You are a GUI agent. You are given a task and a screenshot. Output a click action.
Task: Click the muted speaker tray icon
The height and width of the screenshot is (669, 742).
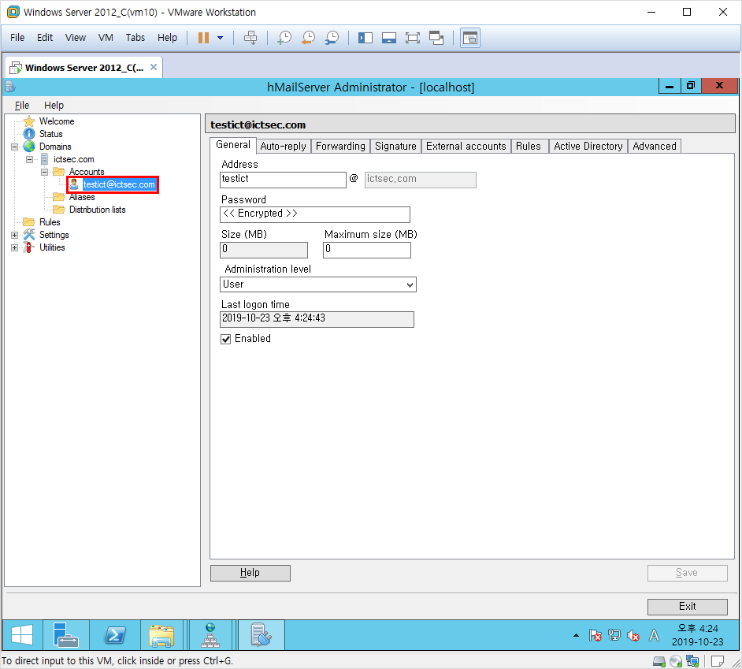click(633, 635)
